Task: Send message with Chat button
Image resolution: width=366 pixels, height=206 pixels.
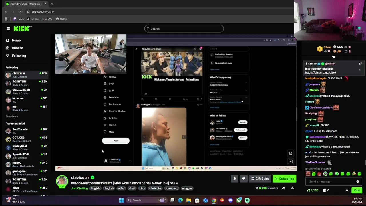Action: (x=357, y=190)
